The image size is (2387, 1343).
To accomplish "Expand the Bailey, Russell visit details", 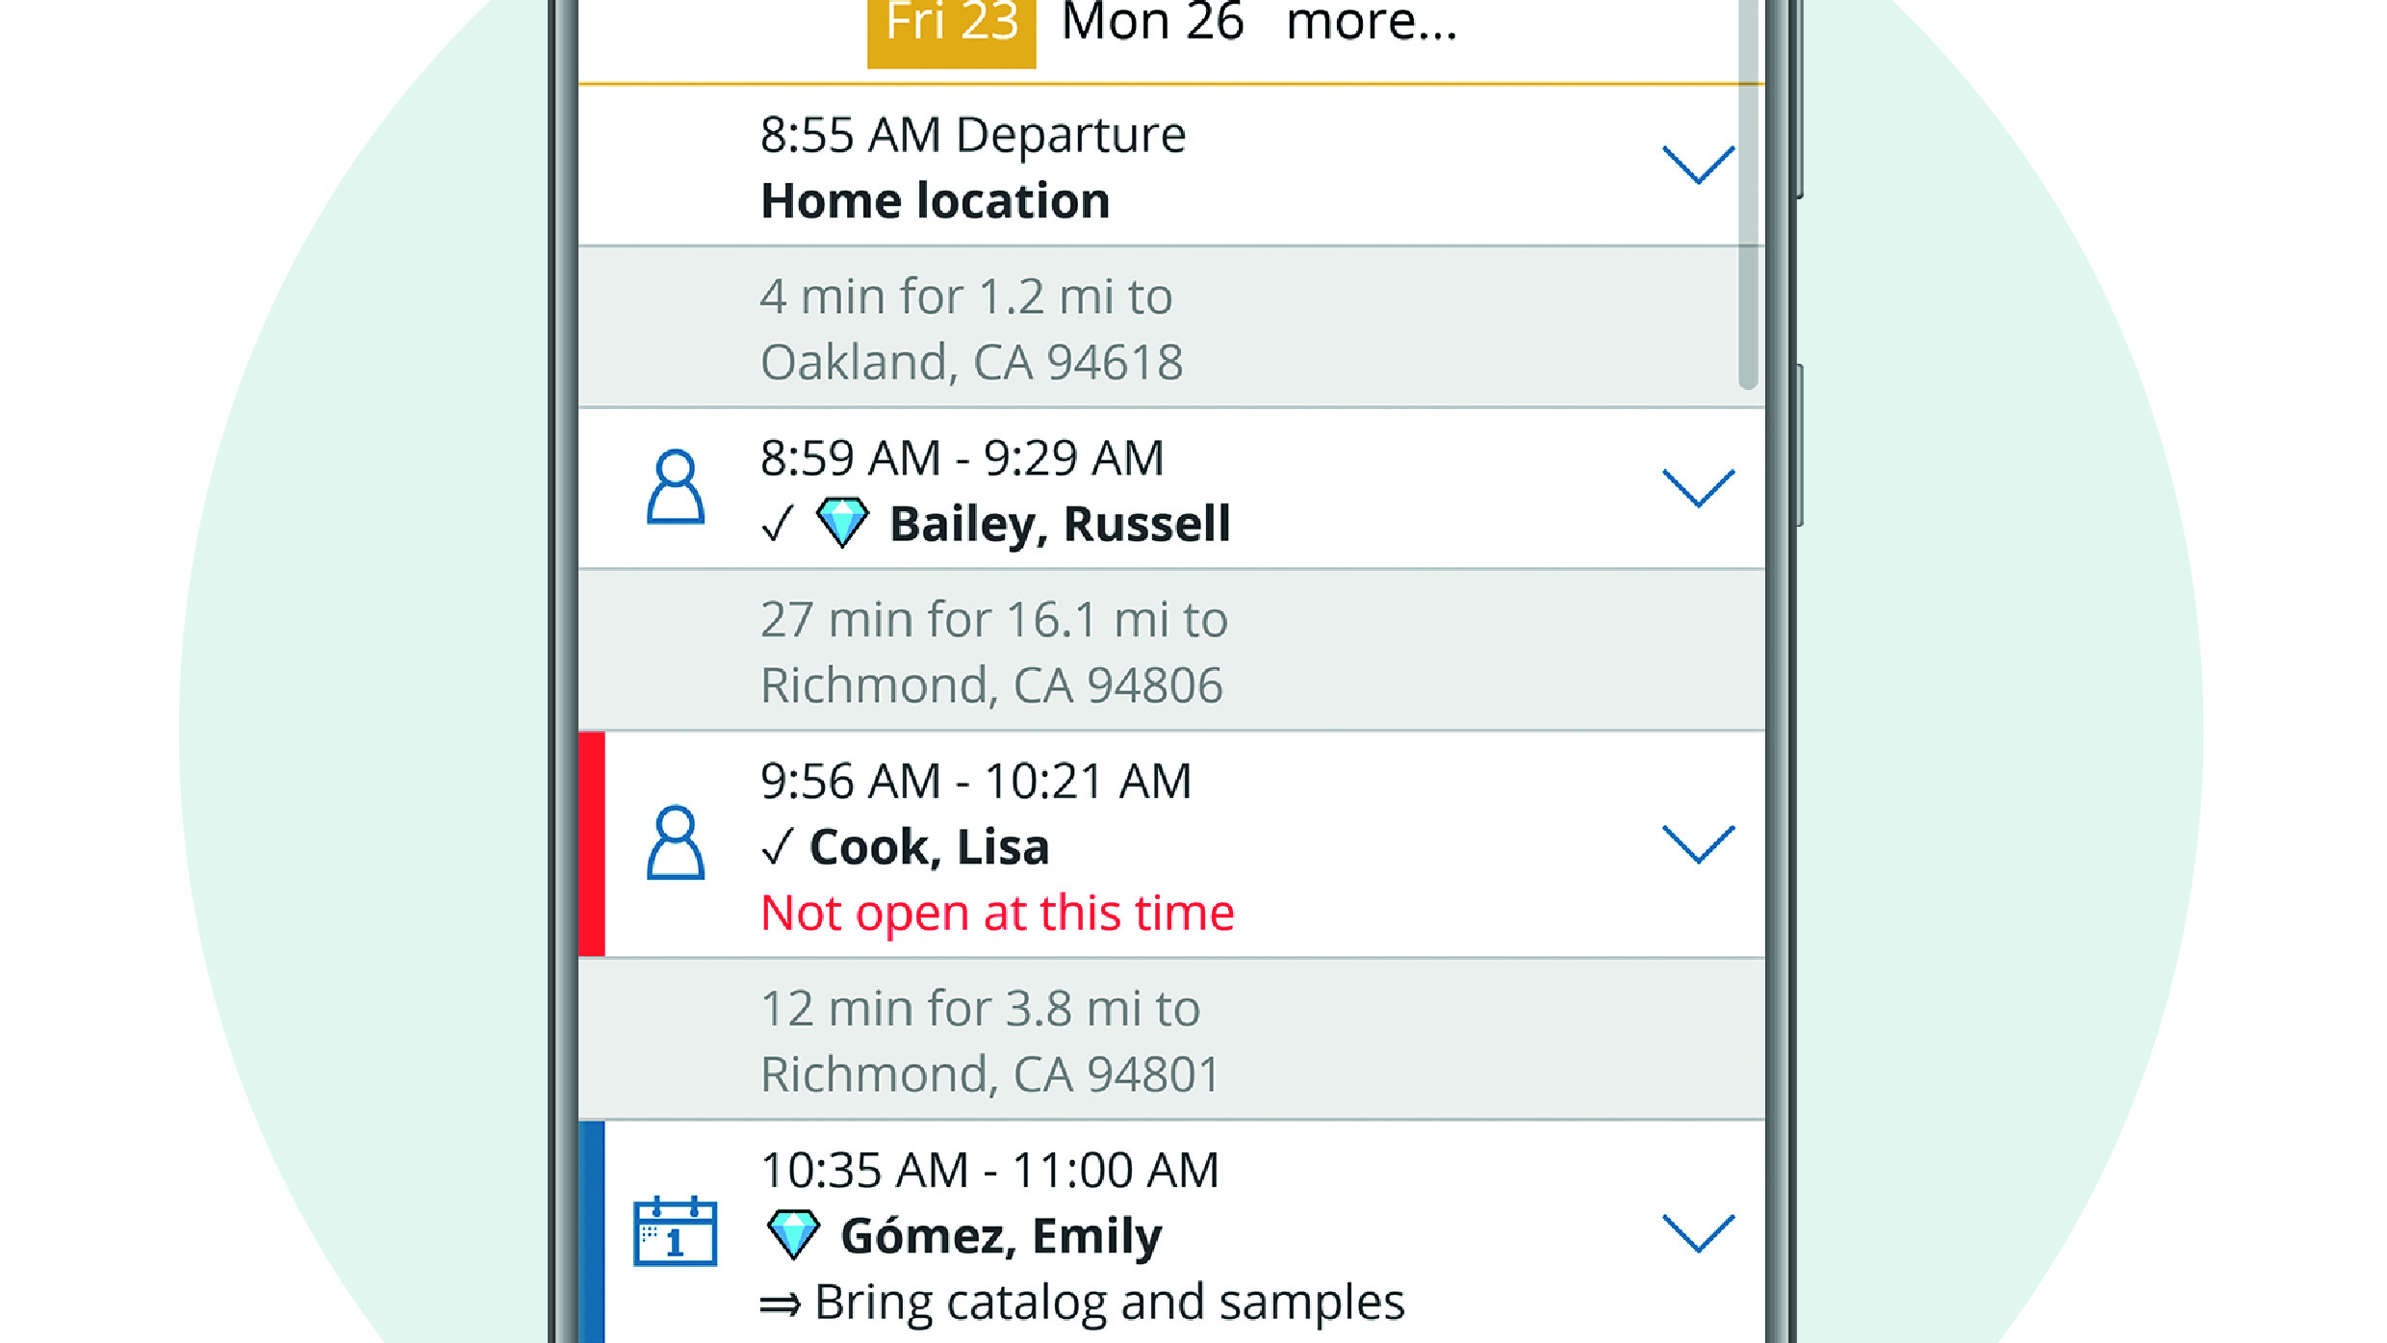I will pyautogui.click(x=1698, y=488).
